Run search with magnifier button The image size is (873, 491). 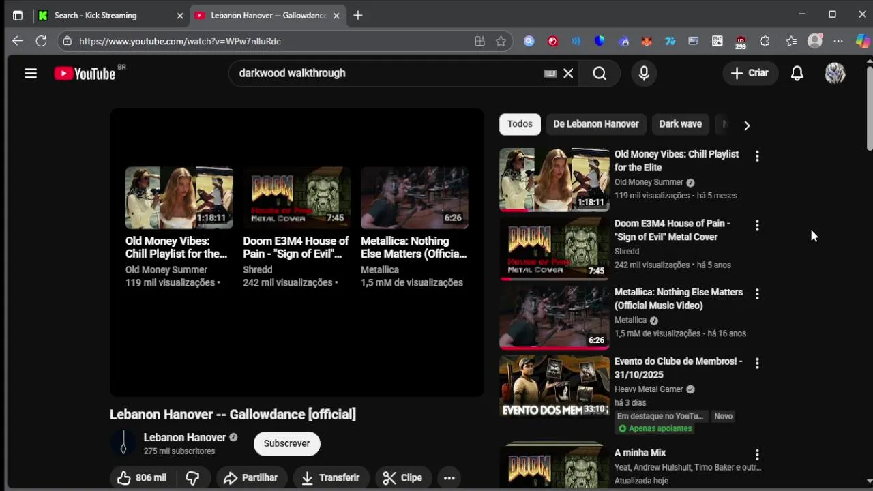coord(600,73)
